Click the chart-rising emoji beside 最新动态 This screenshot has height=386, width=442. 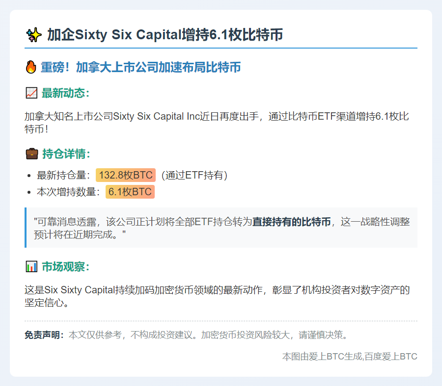tap(31, 93)
